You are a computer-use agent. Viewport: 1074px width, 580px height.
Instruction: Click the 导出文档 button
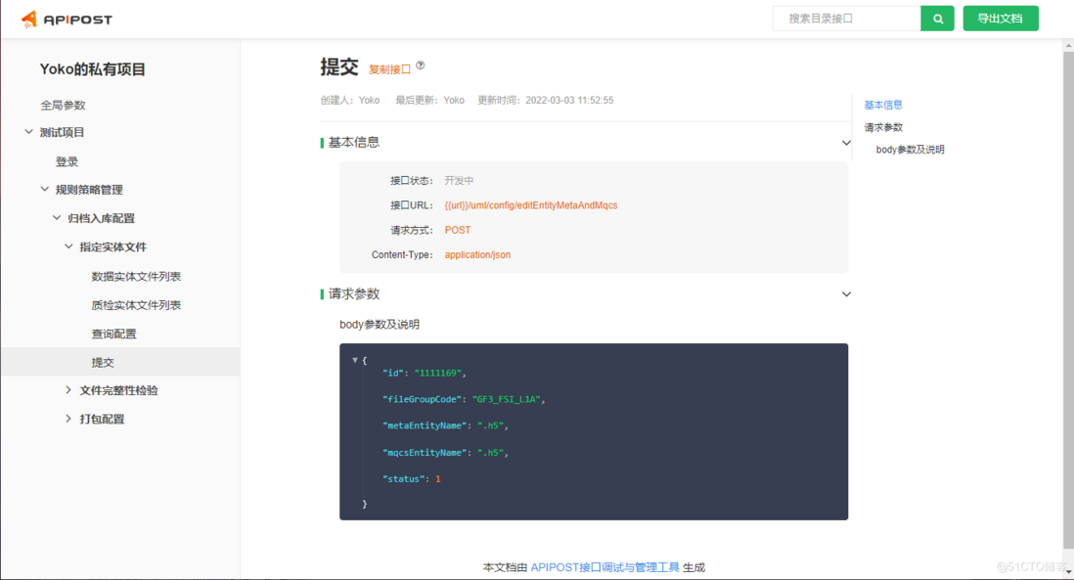coord(1001,19)
